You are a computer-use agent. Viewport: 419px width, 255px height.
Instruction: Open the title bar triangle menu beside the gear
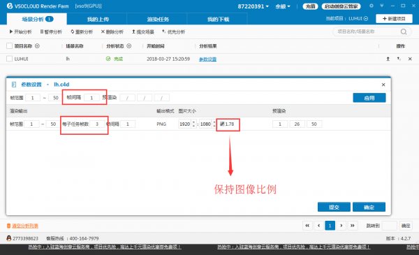pyautogui.click(x=382, y=6)
